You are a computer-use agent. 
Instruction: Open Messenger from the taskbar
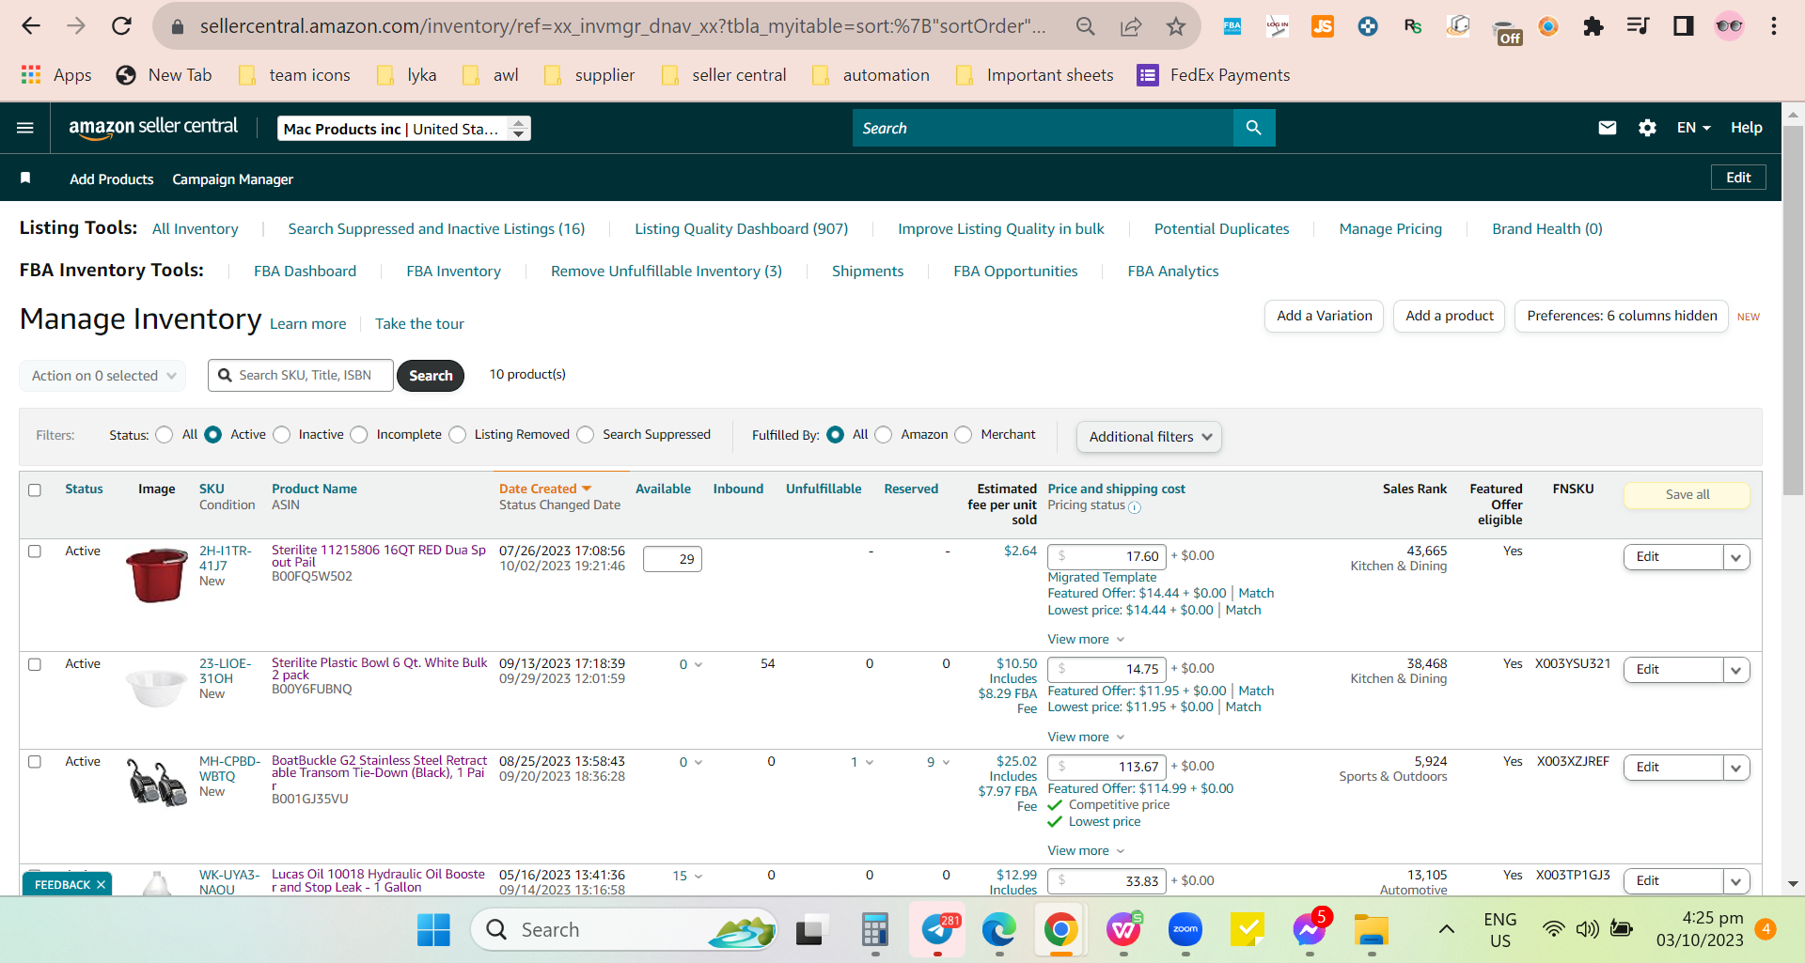1310,930
